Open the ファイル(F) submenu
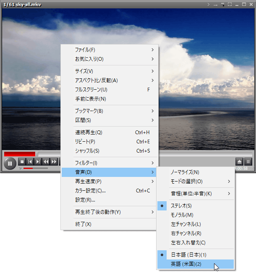 [110, 50]
